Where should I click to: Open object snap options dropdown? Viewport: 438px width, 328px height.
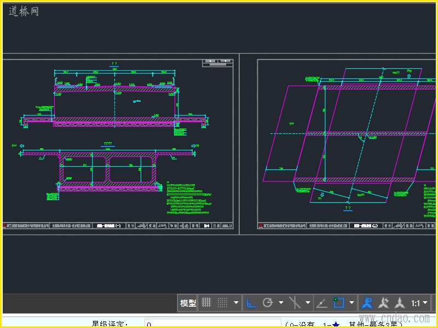coord(351,302)
